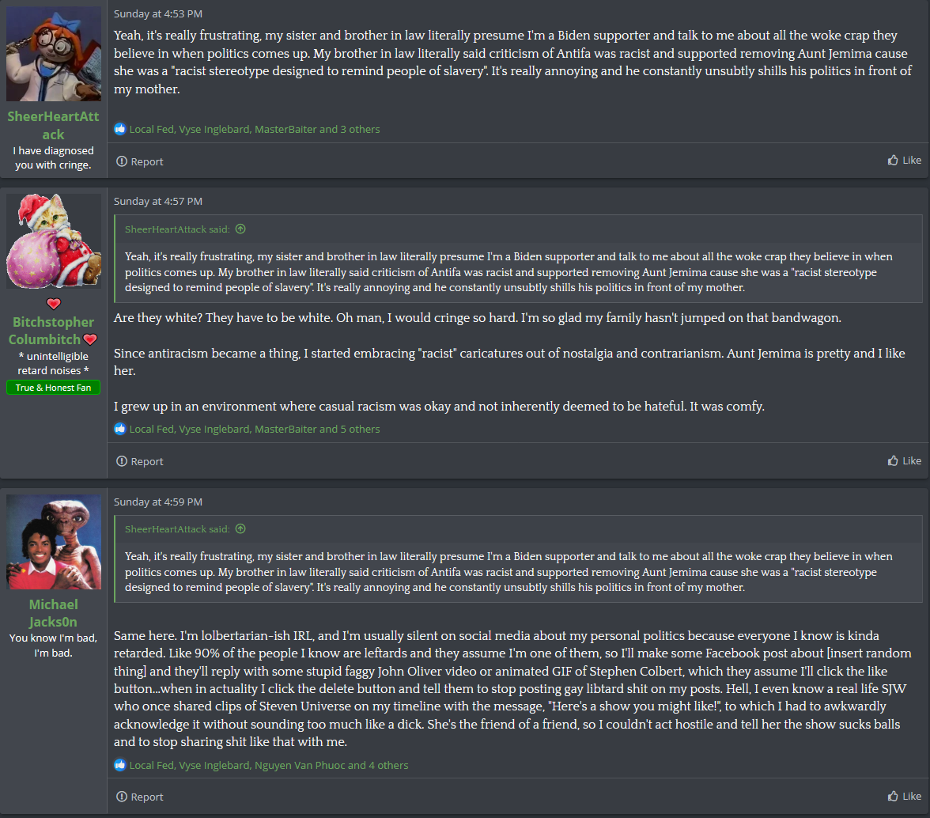View '5 others' who liked second post
930x818 pixels.
[360, 429]
